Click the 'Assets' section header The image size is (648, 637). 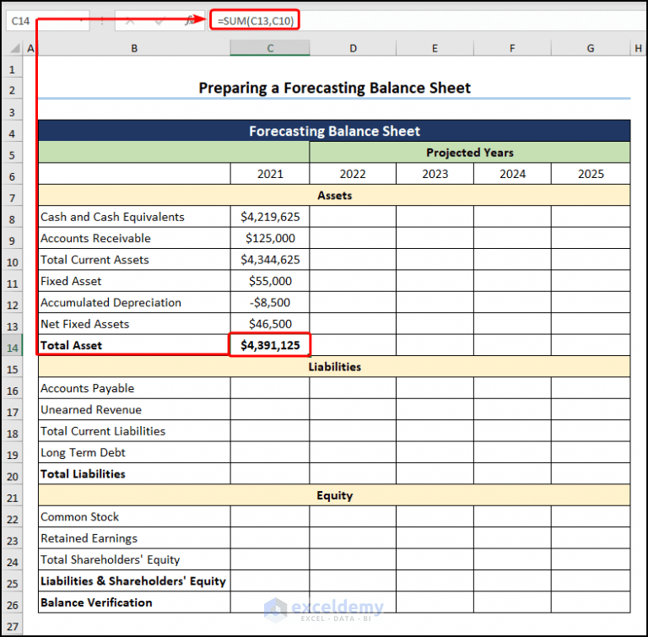(334, 195)
